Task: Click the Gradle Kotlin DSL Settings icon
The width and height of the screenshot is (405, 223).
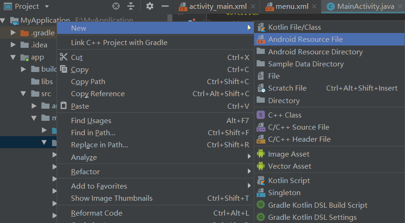Action: coord(261,217)
